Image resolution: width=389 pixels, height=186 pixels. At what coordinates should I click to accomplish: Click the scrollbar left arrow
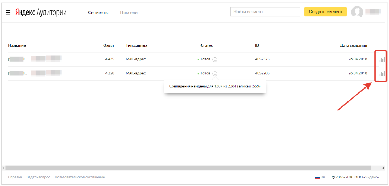[4, 168]
